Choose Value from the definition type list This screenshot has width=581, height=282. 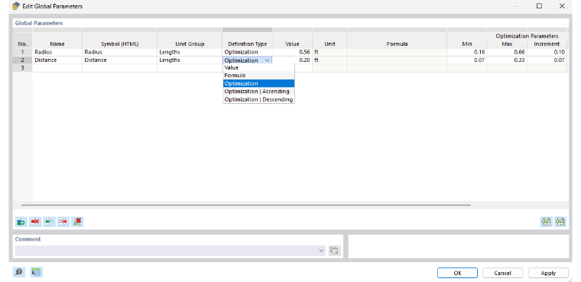point(258,68)
